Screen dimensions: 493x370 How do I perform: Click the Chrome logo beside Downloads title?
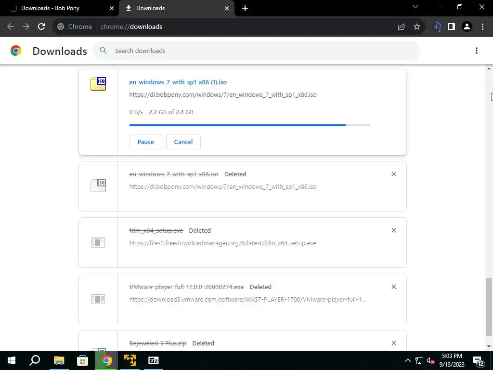click(16, 51)
